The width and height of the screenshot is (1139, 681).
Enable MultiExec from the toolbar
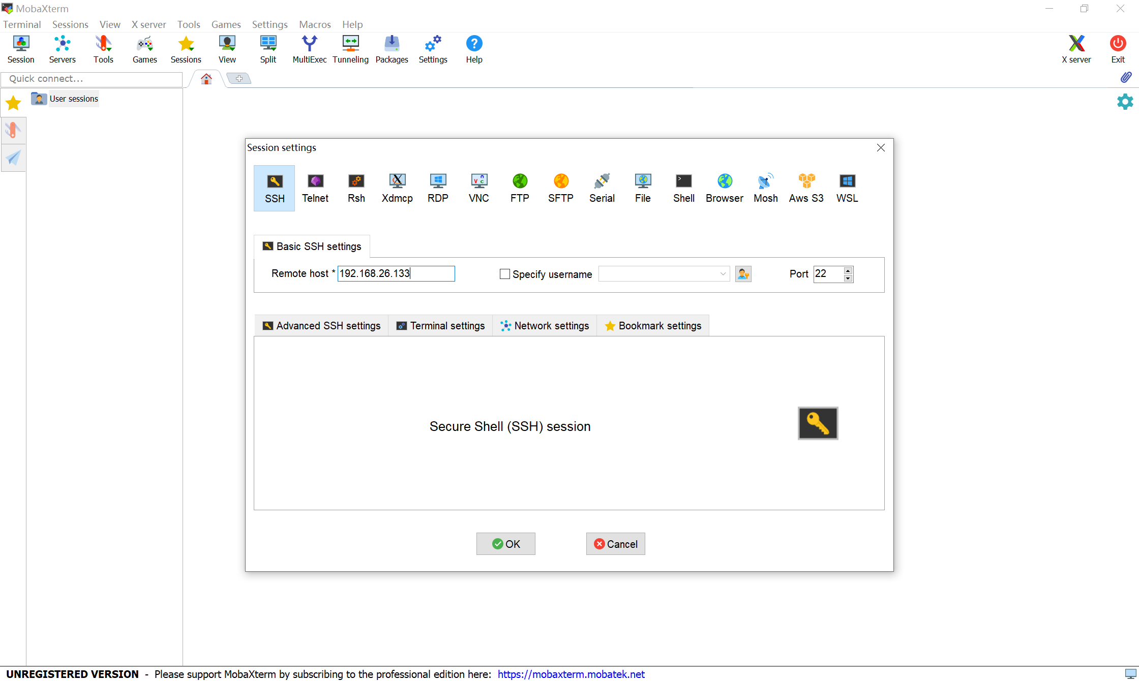click(309, 49)
